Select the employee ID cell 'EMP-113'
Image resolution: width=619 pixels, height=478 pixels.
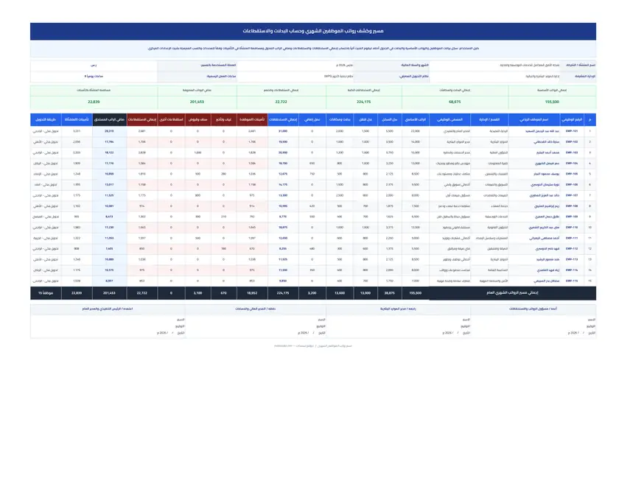pyautogui.click(x=572, y=259)
